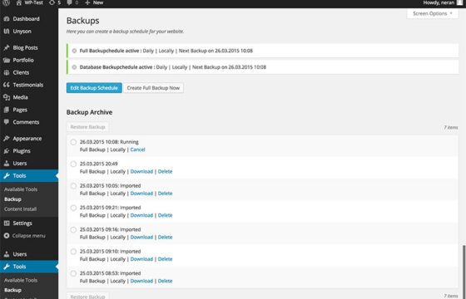Click Restore Backup button above the archive list
Viewport: 466px width, 299px height.
coord(87,127)
